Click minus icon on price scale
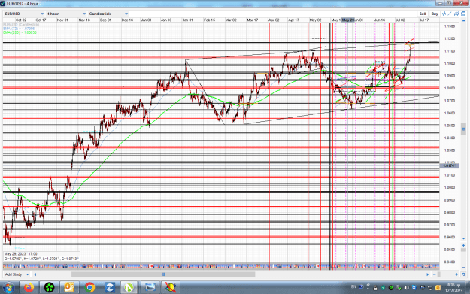470x294 pixels. click(463, 268)
